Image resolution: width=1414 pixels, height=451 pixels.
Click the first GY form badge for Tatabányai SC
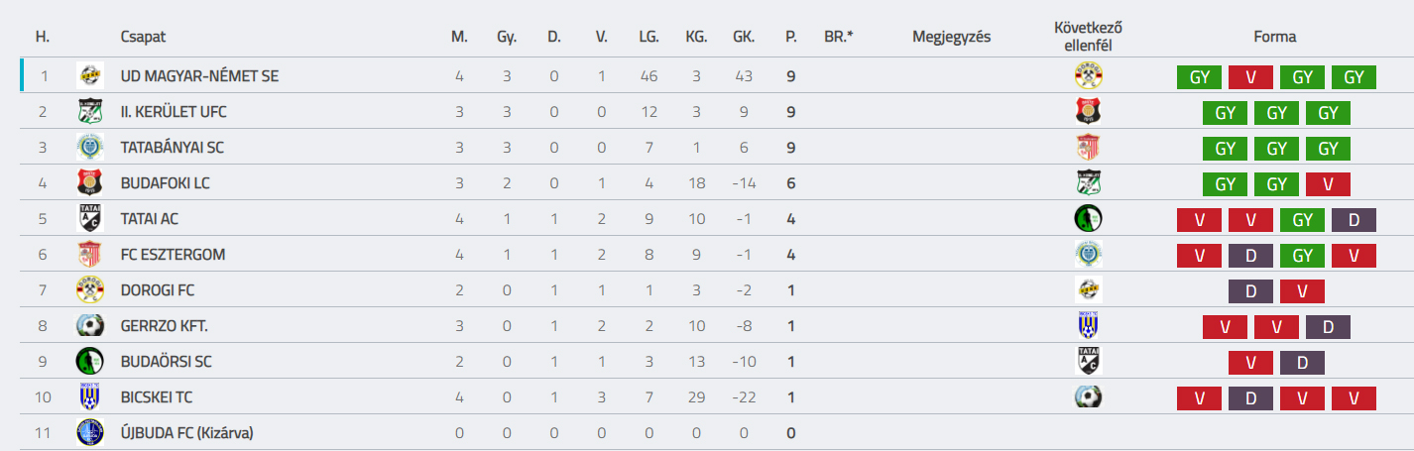tap(1225, 148)
